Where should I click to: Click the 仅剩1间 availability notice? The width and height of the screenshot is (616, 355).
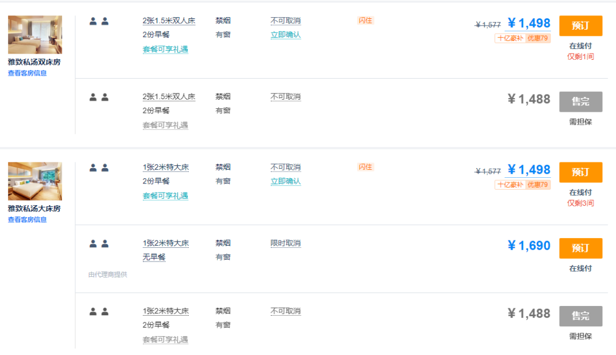click(581, 57)
